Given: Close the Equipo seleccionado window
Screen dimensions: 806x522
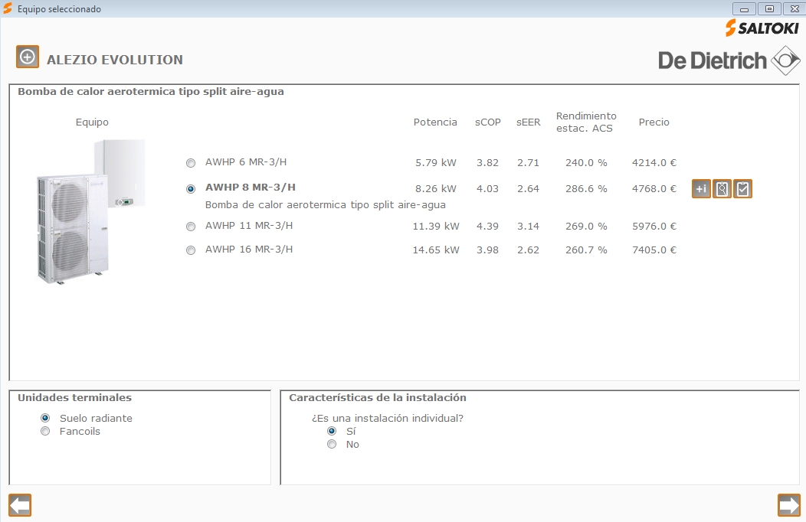Looking at the screenshot, I should pos(795,8).
